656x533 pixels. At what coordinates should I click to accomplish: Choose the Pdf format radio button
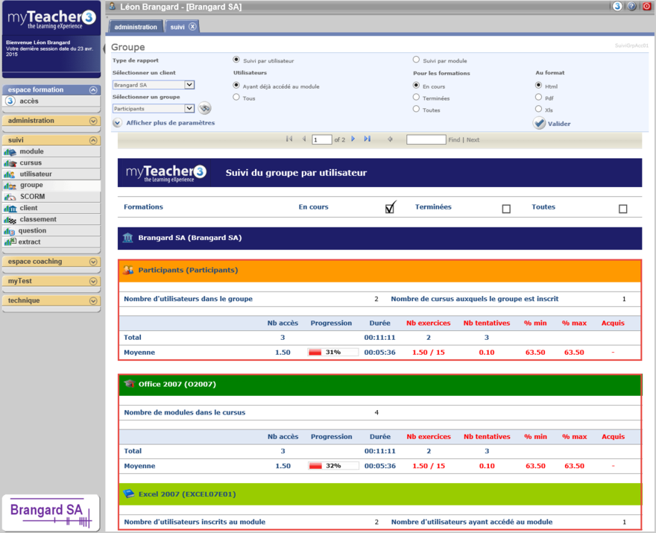[x=538, y=98]
